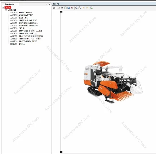Click the zoom in magnifier icon

tap(76, 8)
